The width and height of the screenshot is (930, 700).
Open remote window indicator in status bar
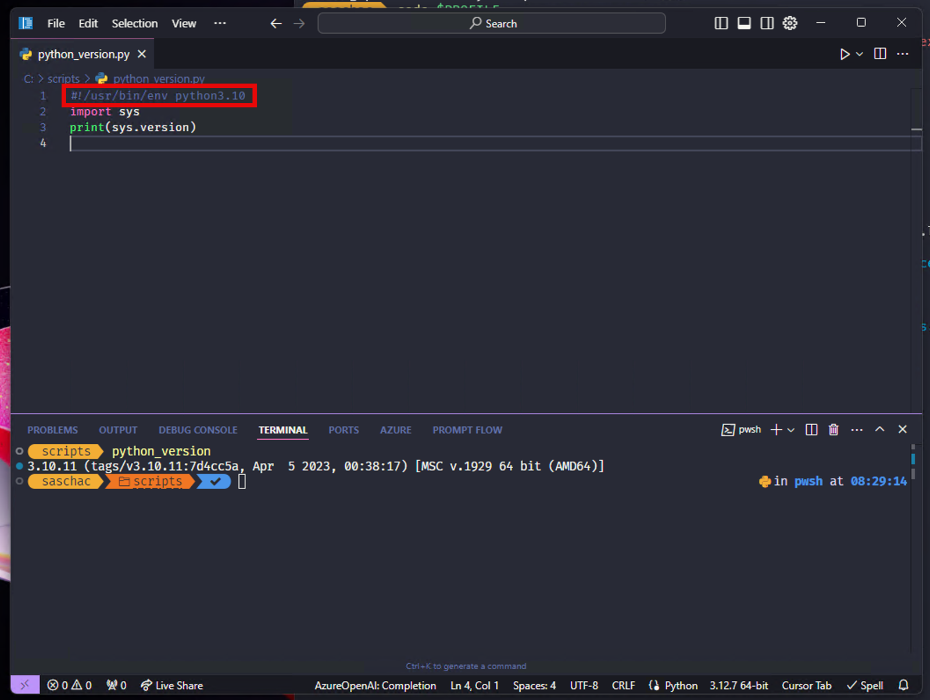tap(25, 685)
